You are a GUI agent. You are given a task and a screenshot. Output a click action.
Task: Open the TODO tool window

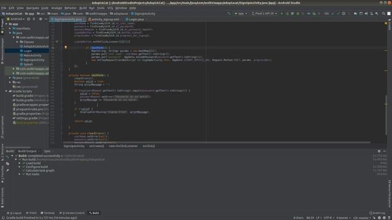31,213
